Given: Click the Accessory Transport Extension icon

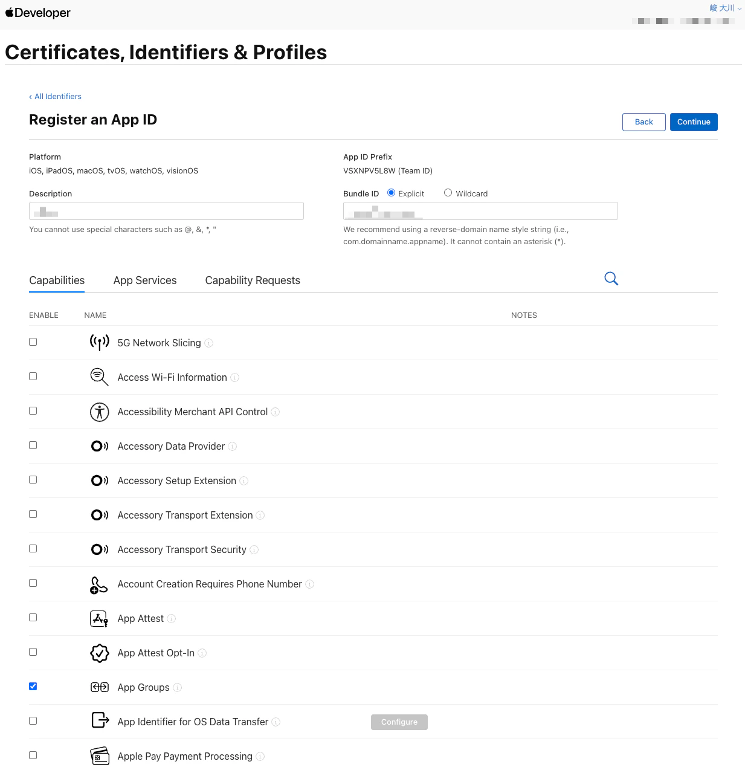Looking at the screenshot, I should [x=100, y=515].
